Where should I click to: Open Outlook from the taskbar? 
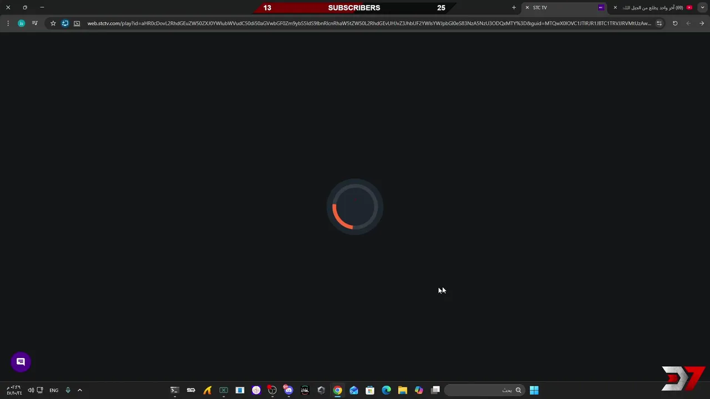click(354, 390)
